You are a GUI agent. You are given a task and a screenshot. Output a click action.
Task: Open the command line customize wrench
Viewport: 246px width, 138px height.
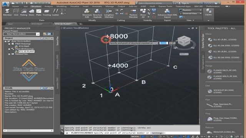coord(62,132)
